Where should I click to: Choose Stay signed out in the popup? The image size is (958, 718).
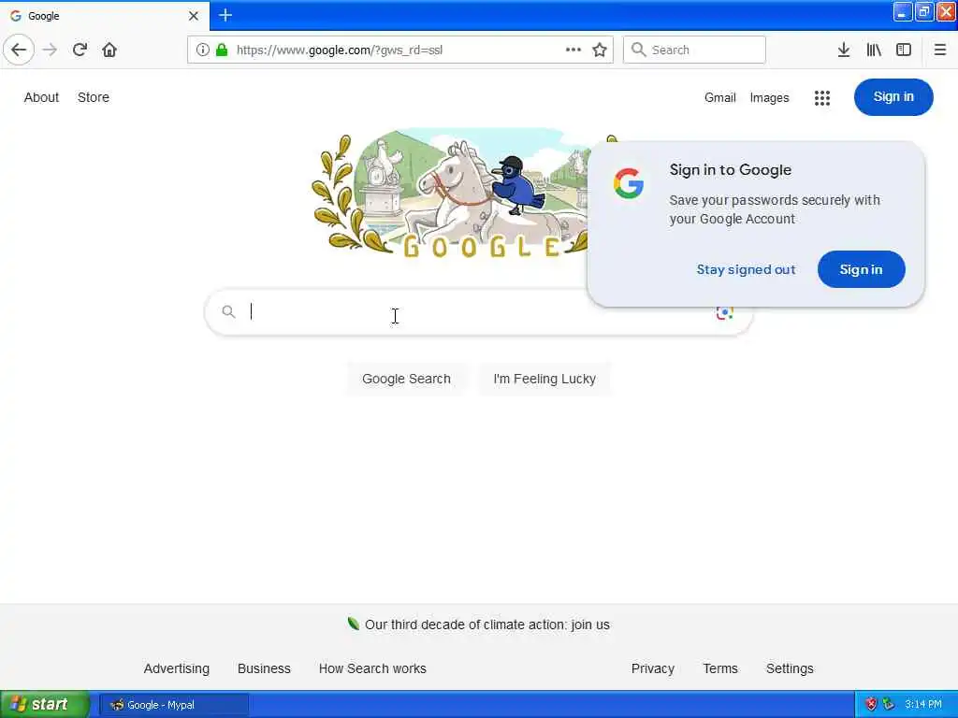coord(746,270)
